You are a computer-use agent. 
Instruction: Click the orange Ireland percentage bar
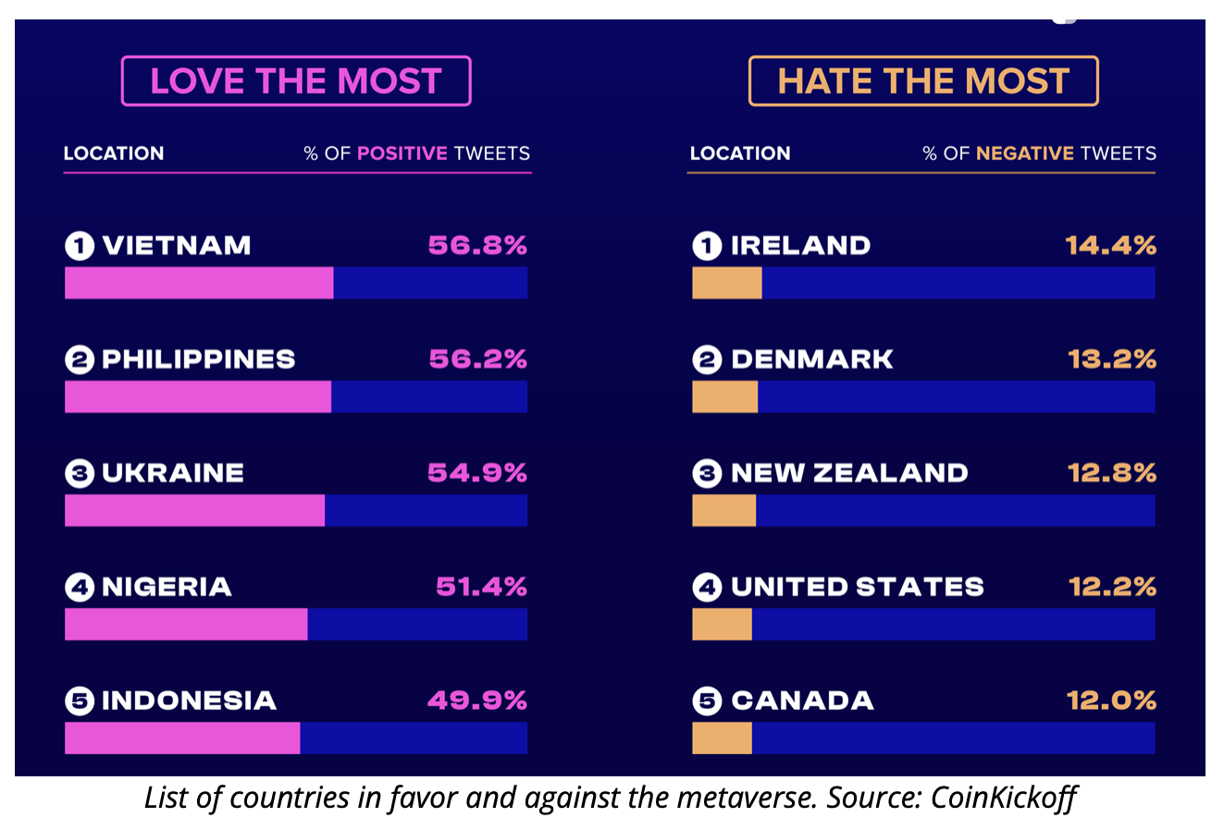click(726, 283)
